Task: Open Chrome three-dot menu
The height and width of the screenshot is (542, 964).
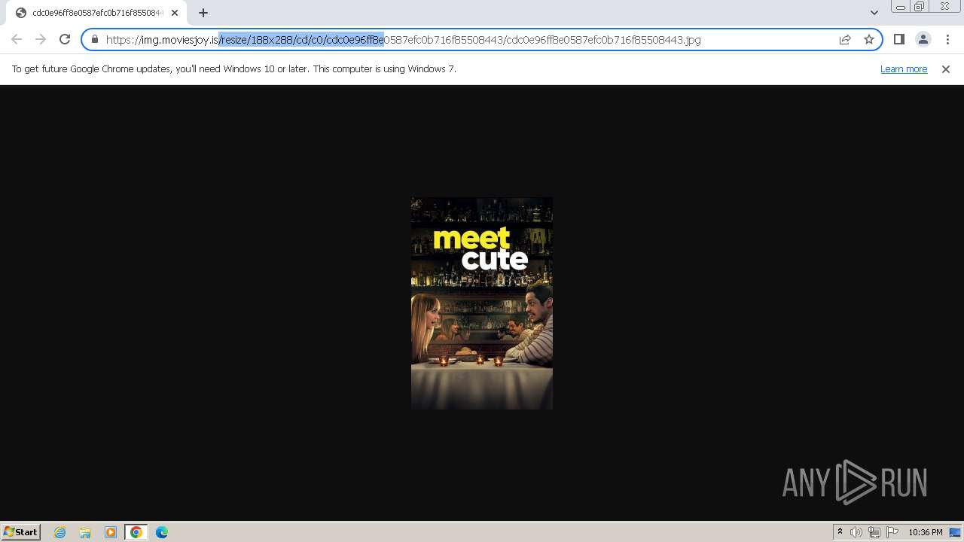Action: coord(947,39)
